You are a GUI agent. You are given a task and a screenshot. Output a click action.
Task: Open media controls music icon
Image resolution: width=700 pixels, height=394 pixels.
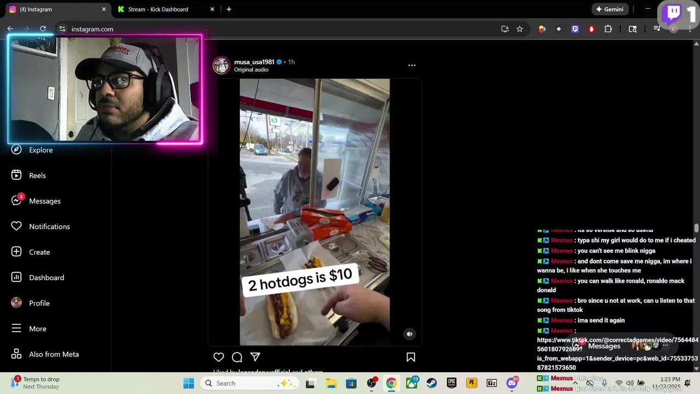[x=657, y=29]
